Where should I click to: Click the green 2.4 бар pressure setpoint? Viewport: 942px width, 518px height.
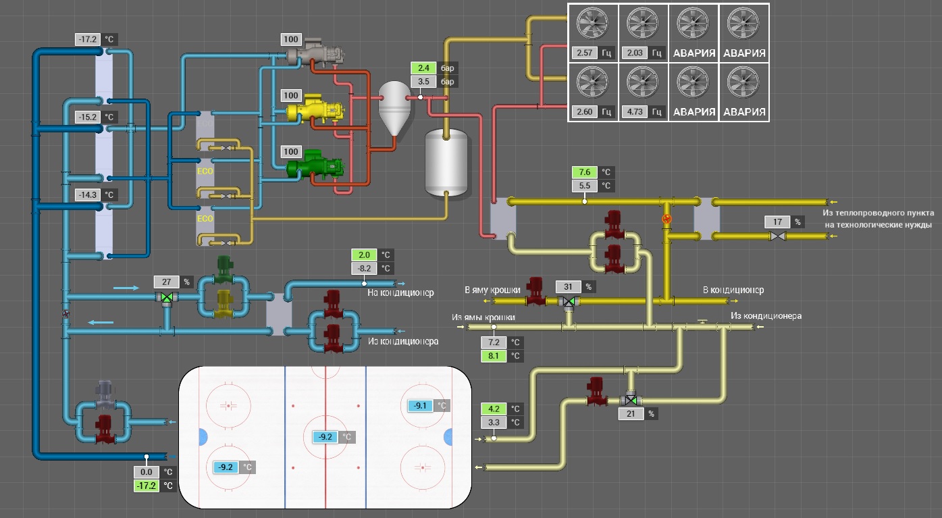(x=424, y=68)
